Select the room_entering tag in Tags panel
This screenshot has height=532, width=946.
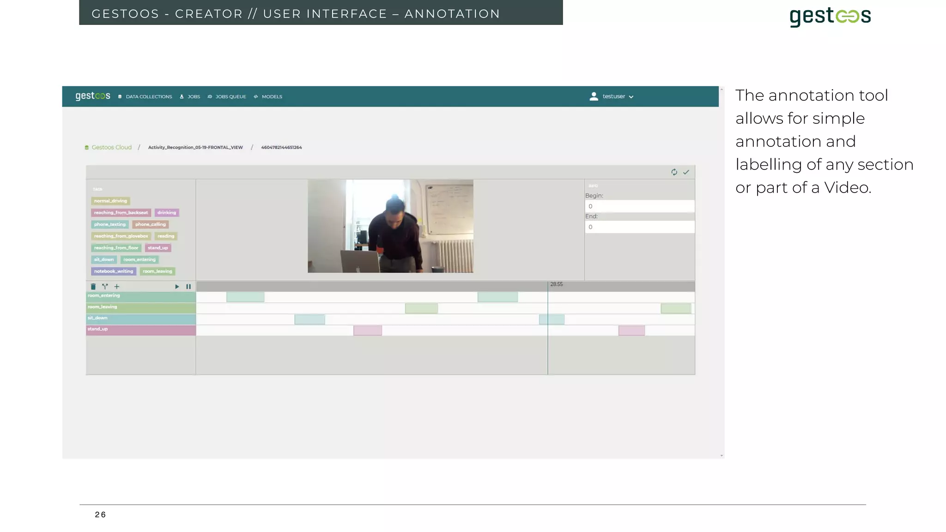(139, 260)
